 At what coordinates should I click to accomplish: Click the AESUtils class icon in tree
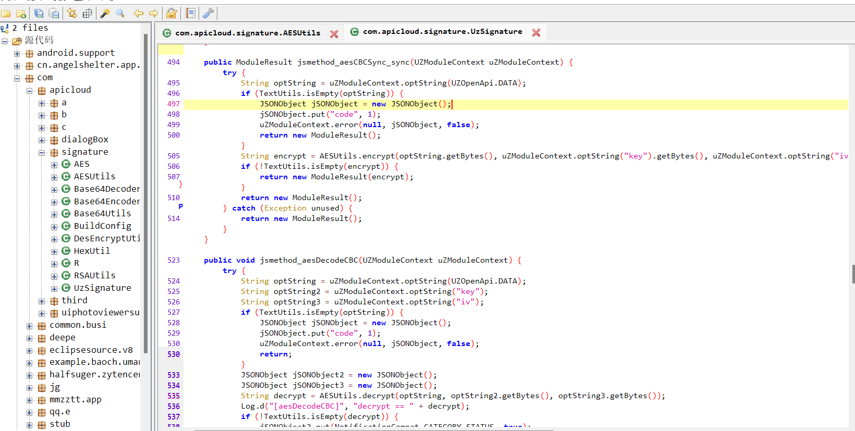[66, 176]
